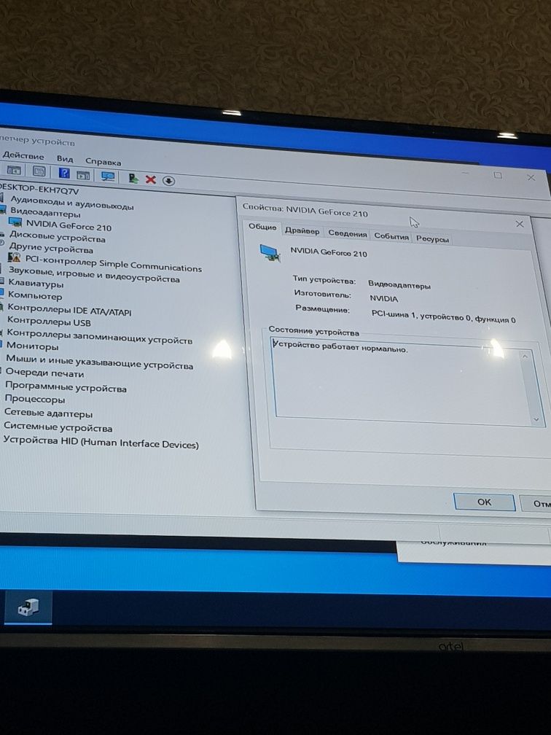Click the PCI controller warning icon
551x735 pixels.
pos(14,257)
